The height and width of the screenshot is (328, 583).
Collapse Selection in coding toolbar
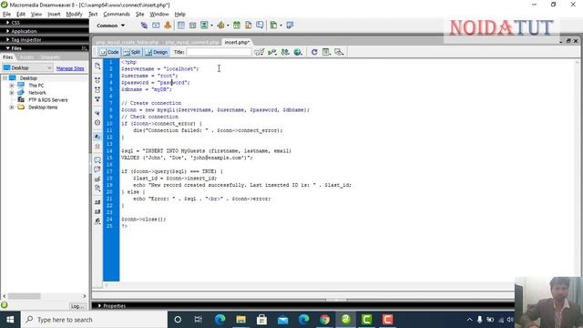(x=97, y=89)
